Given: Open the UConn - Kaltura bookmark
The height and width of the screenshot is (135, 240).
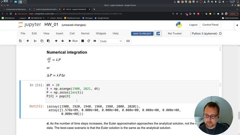Looking at the screenshot, I should pyautogui.click(x=55, y=18).
